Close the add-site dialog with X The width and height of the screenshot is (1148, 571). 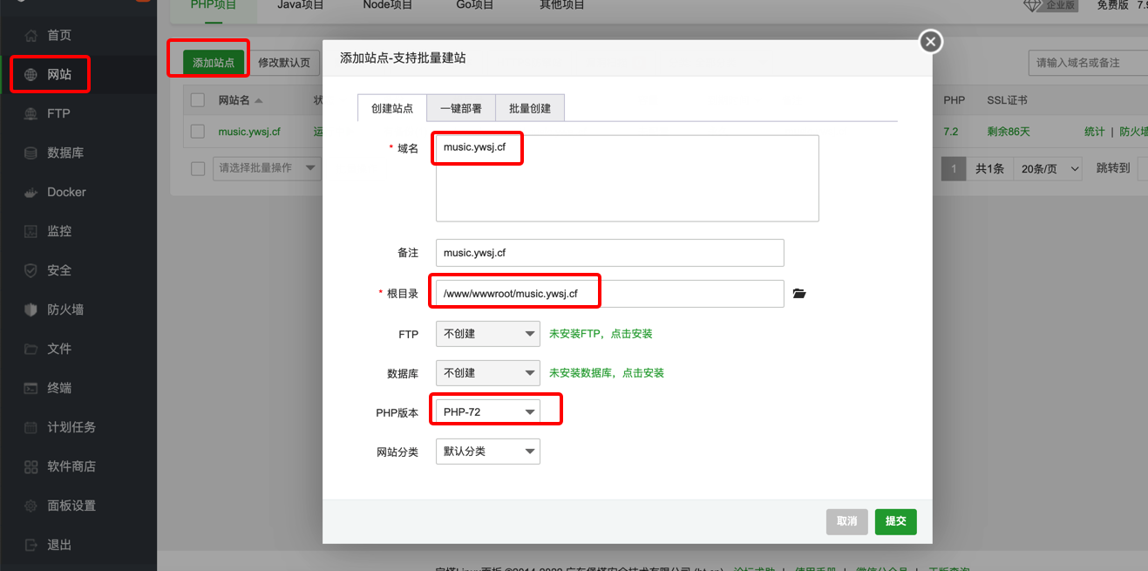click(x=931, y=41)
